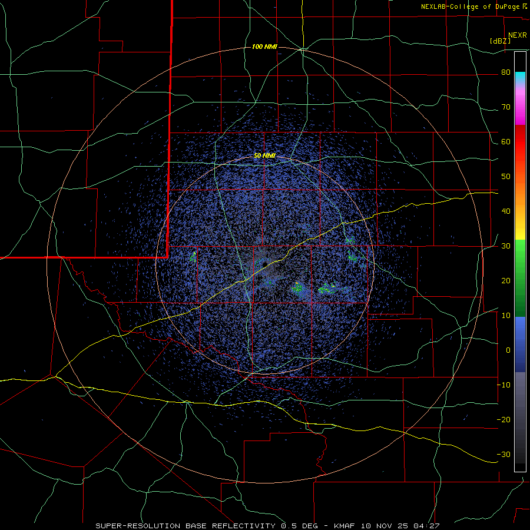Click the KMAF radar site center
530x530 pixels.
264,264
